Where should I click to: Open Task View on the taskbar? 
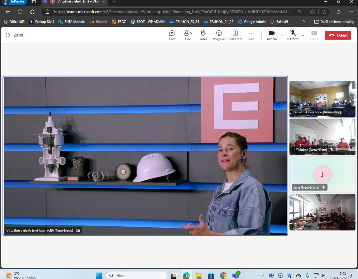tap(174, 276)
